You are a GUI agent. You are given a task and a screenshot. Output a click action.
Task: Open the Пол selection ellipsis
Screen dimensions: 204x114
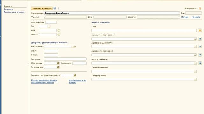pos(49,26)
